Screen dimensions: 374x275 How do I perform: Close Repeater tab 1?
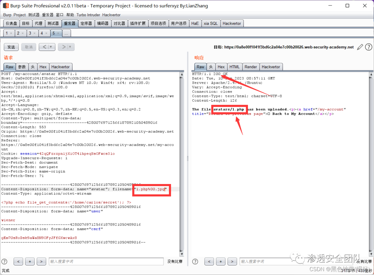click(x=11, y=33)
